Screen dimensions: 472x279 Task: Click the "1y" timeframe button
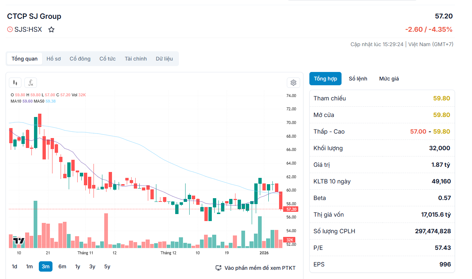pyautogui.click(x=77, y=266)
